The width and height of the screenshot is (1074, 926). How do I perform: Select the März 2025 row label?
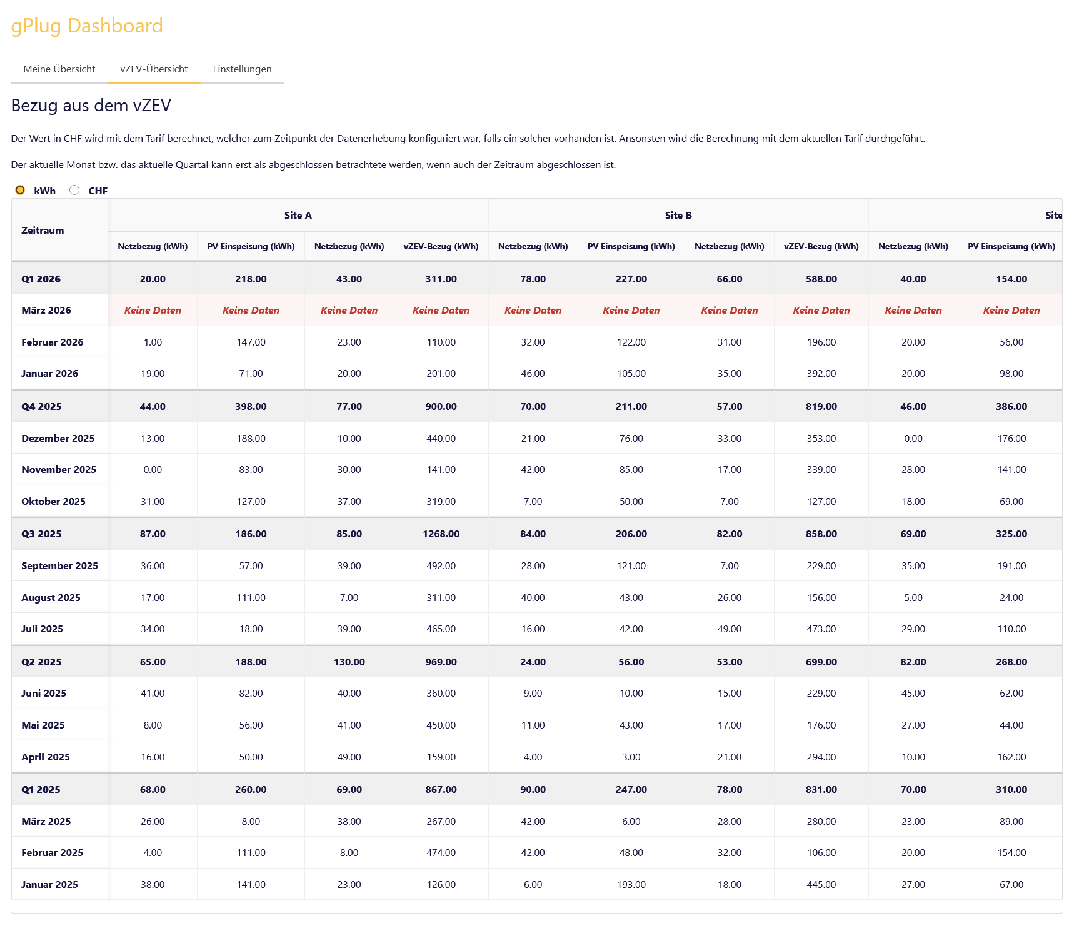point(46,822)
